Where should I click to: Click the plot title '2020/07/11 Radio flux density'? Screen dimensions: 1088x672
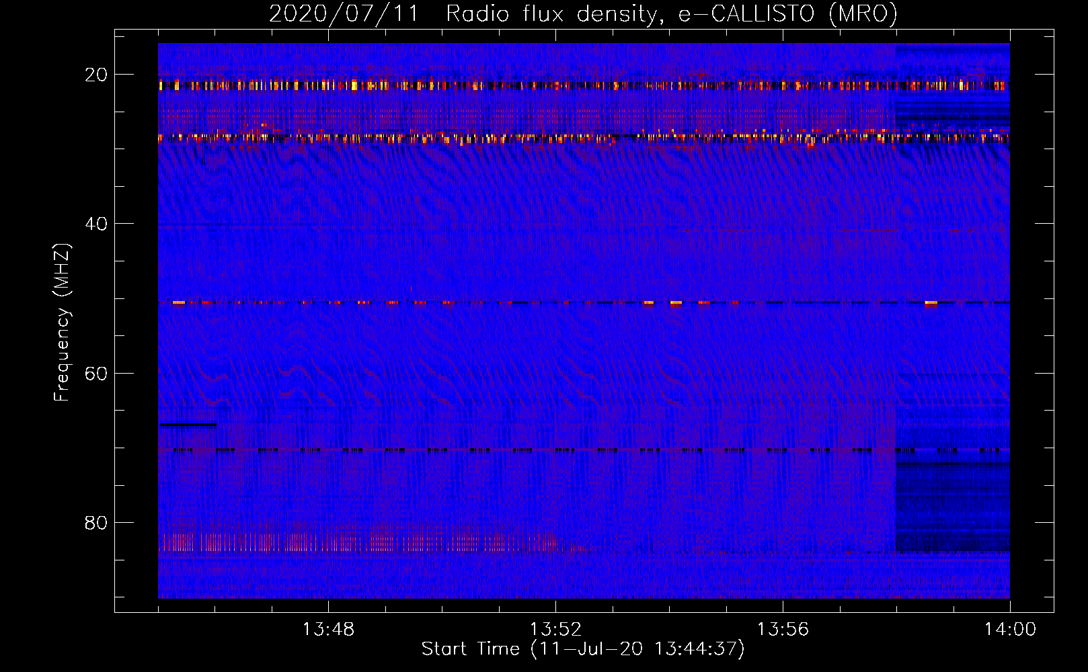(583, 14)
